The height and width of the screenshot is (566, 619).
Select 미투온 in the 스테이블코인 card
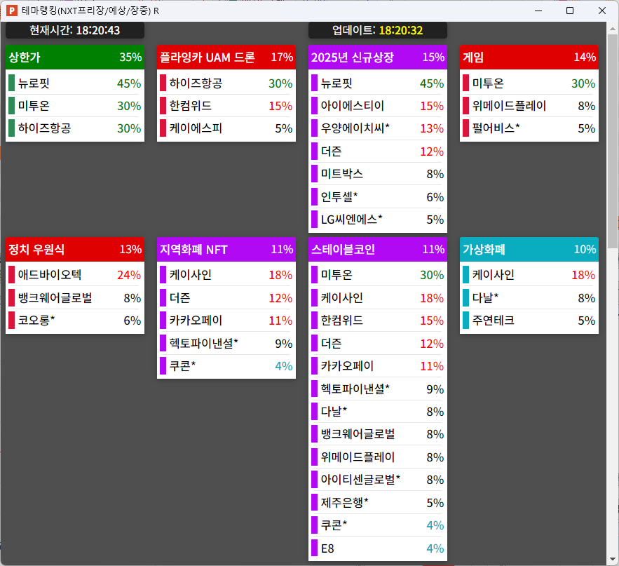(378, 275)
